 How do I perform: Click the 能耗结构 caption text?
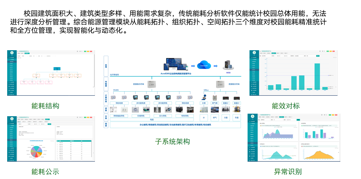[46, 106]
